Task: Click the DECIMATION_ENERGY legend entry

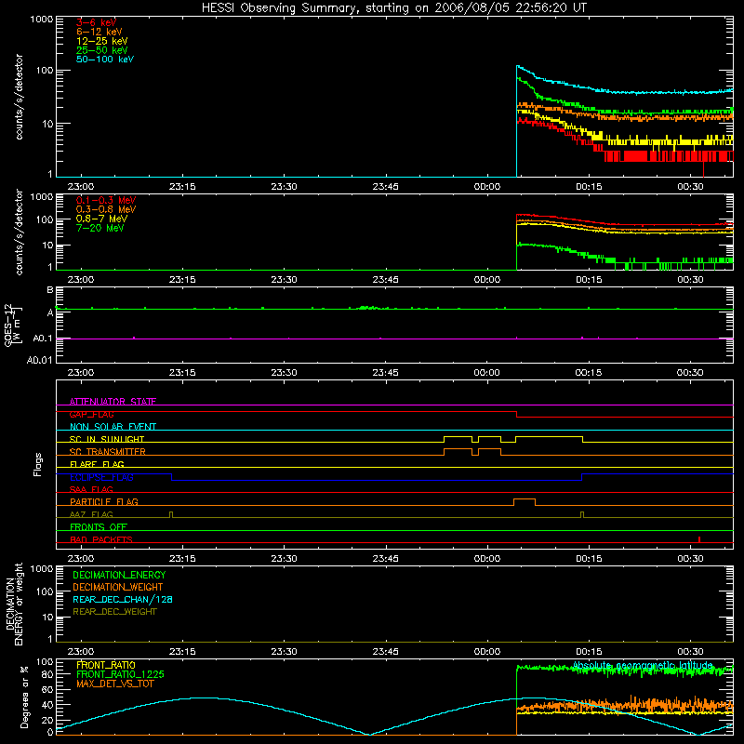Action: coord(119,575)
